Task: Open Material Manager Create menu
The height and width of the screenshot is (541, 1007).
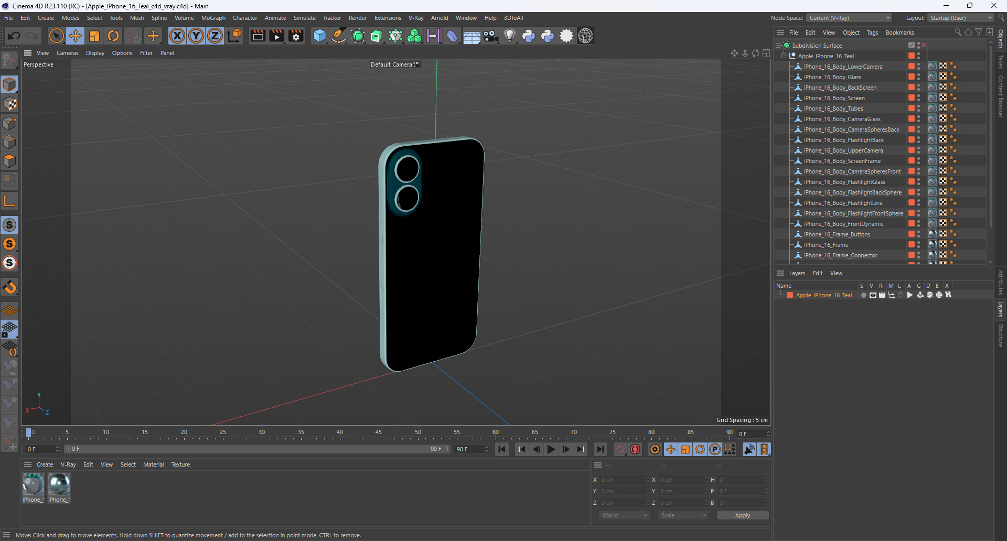Action: [45, 464]
